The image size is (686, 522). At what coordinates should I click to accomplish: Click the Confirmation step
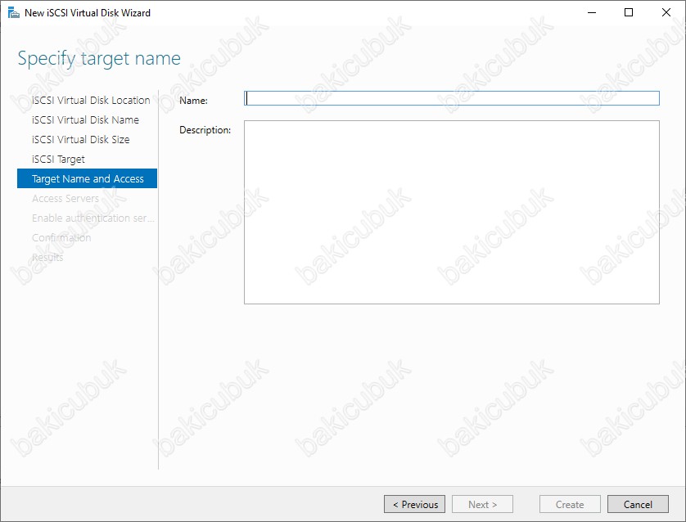point(61,238)
